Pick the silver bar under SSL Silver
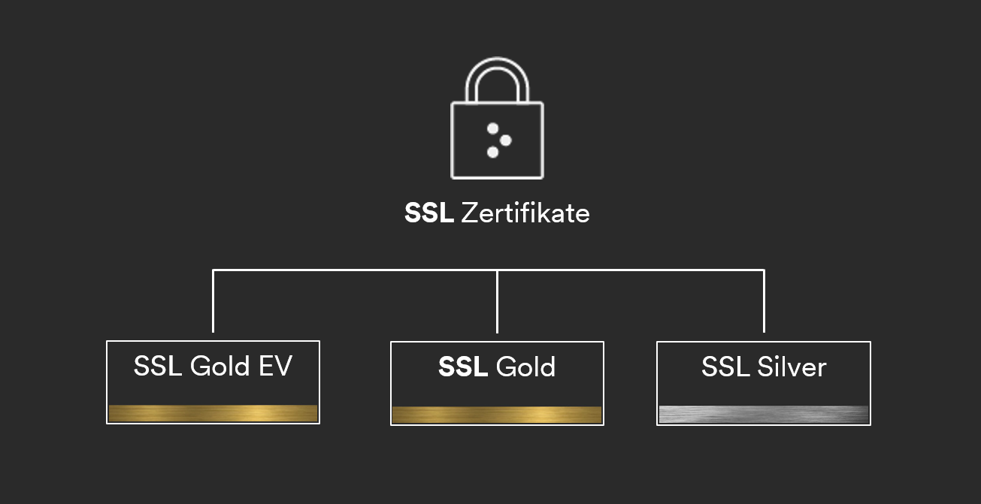The width and height of the screenshot is (981, 504). [x=764, y=415]
